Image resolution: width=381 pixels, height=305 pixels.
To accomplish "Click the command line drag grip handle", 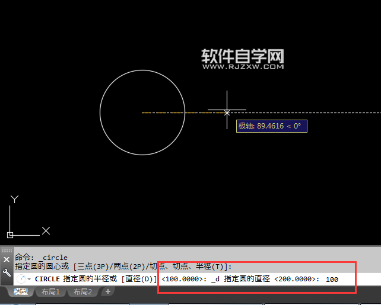I will pos(7,251).
